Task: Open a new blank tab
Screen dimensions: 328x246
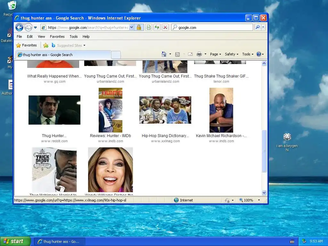Action: coord(116,55)
